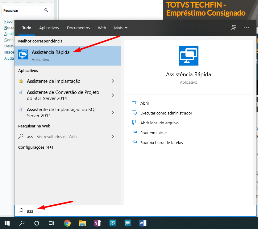Click the Assistência Rápida icon in results list
The image size is (258, 229).
pyautogui.click(x=23, y=54)
